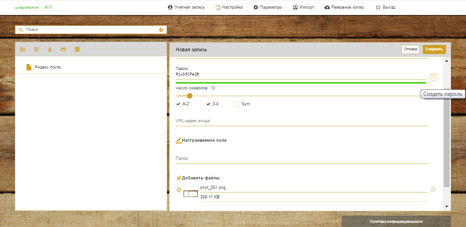Select the Яндекс.почта entry

(91, 67)
